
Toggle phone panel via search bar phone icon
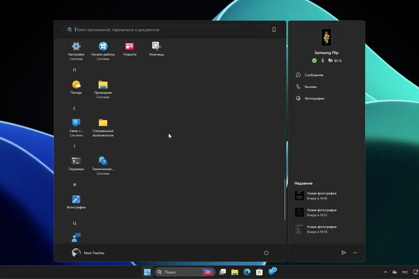click(x=274, y=30)
